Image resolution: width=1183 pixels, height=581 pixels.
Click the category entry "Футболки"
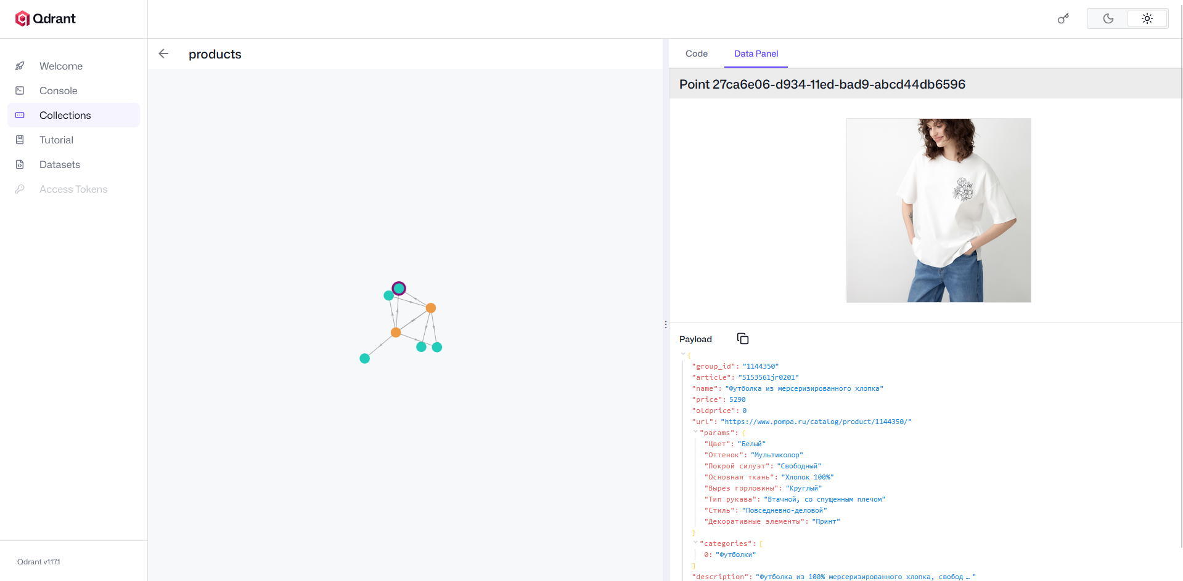(x=735, y=555)
